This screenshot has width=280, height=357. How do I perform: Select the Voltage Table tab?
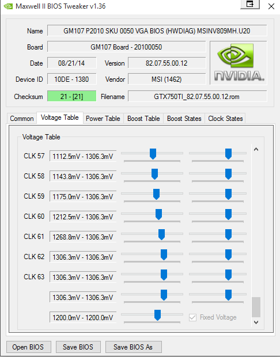coord(60,117)
